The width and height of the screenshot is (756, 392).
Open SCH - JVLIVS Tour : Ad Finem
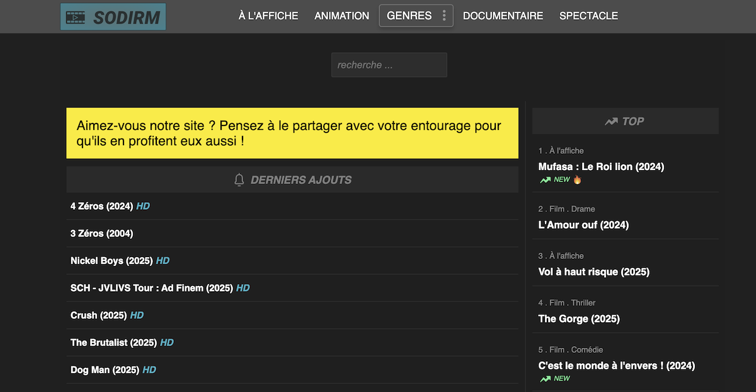pos(151,288)
